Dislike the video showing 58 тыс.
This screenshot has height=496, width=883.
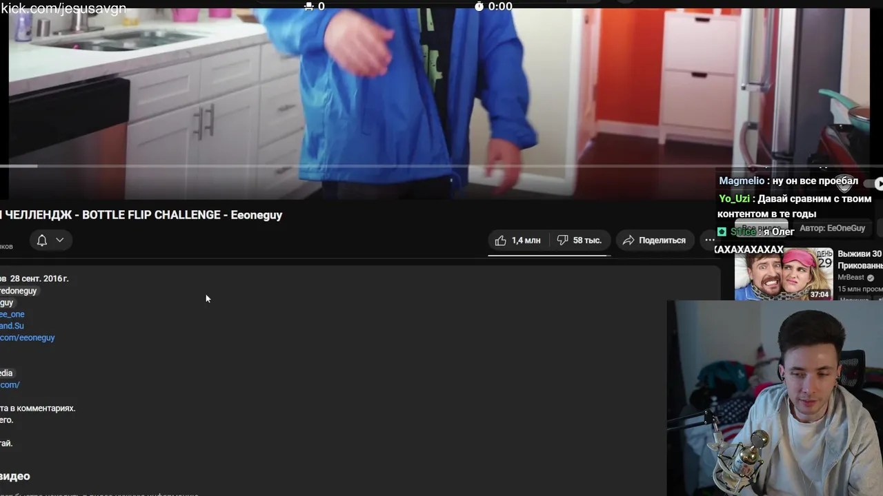tap(579, 240)
